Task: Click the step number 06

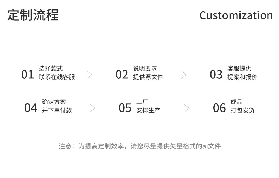Action: tap(219, 108)
